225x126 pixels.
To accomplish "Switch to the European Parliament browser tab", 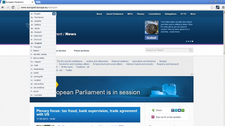I will click(x=17, y=2).
